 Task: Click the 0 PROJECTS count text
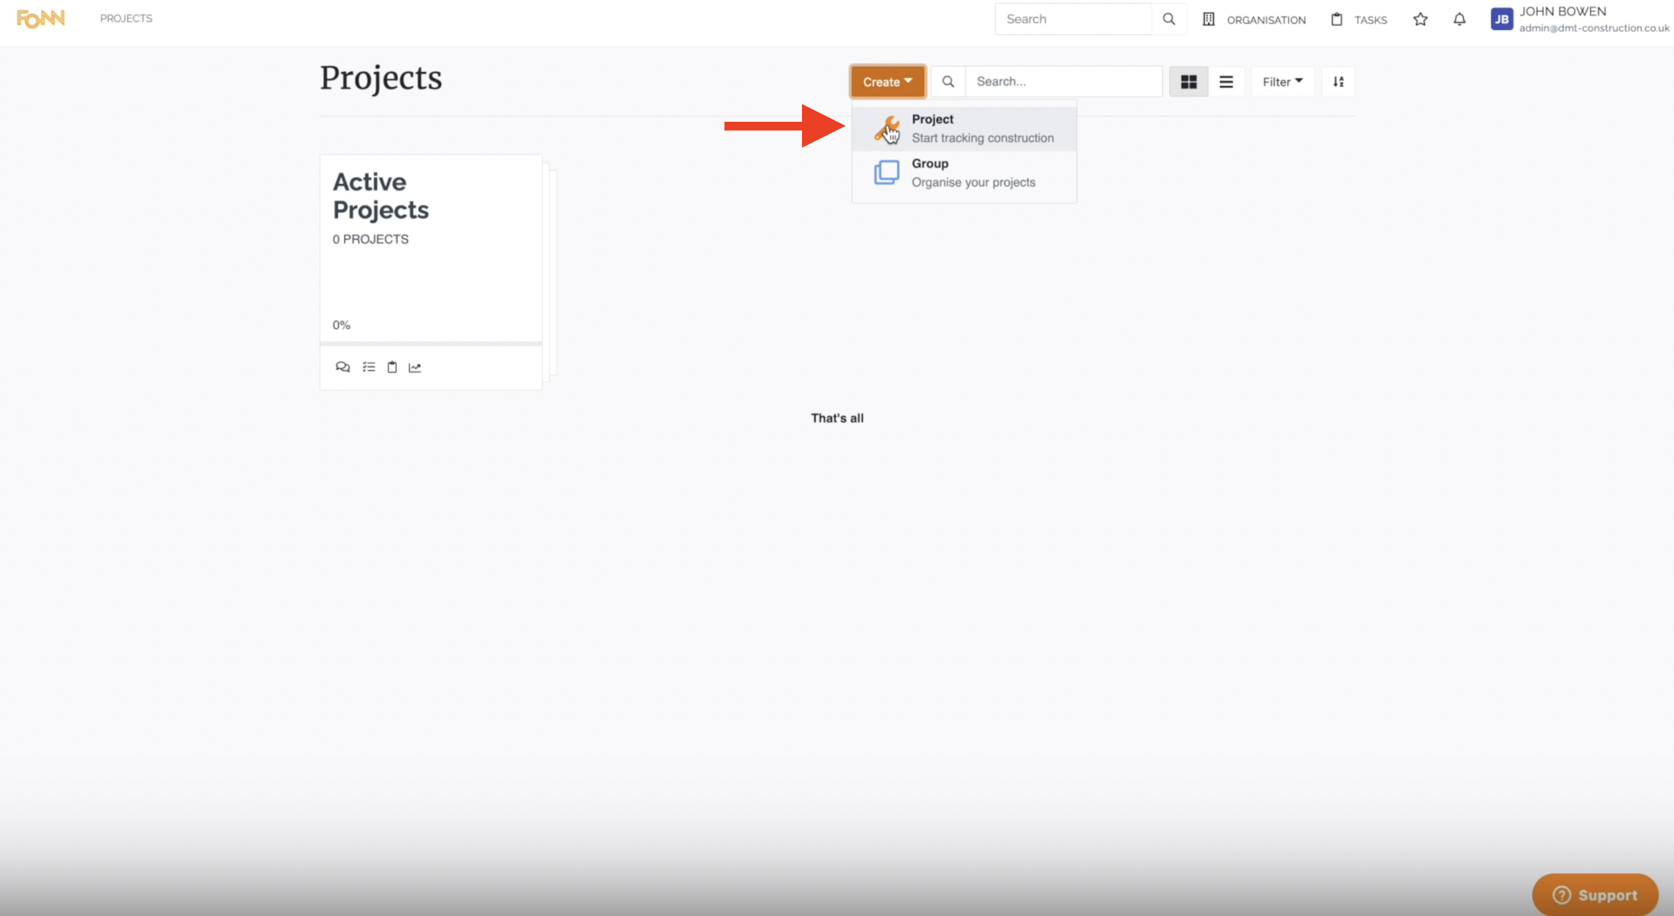pyautogui.click(x=370, y=239)
